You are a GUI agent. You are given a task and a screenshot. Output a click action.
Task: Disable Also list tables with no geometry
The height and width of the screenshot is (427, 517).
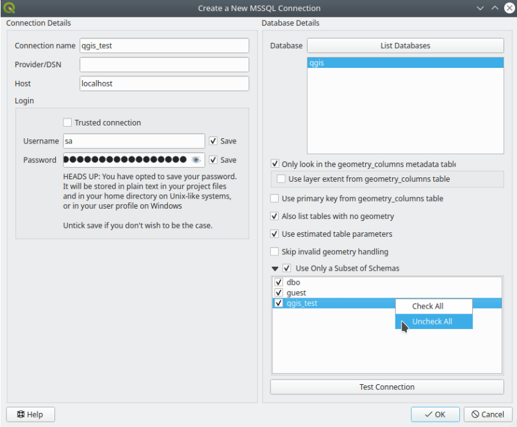point(274,216)
